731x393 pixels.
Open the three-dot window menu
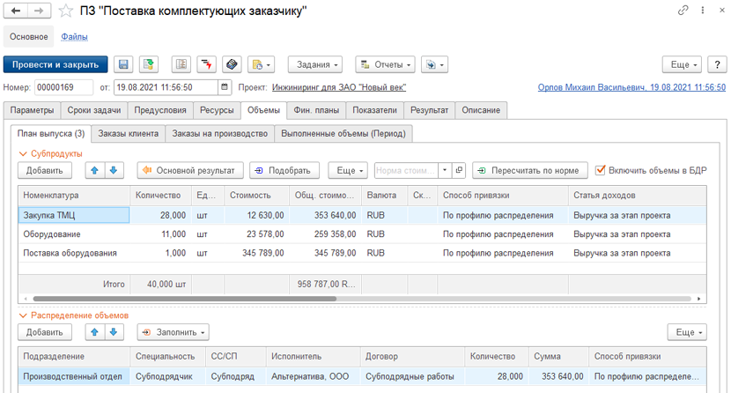[x=703, y=11]
